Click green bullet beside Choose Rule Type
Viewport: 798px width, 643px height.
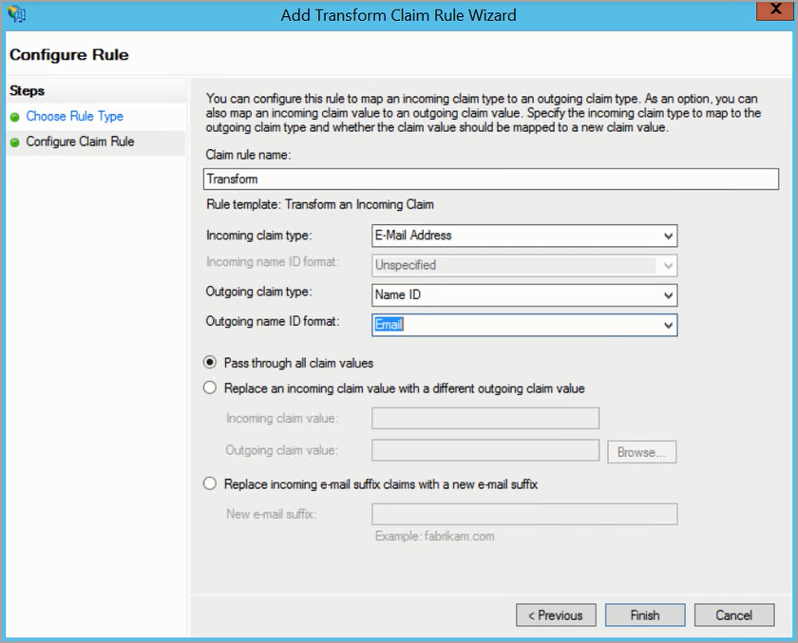pyautogui.click(x=15, y=117)
